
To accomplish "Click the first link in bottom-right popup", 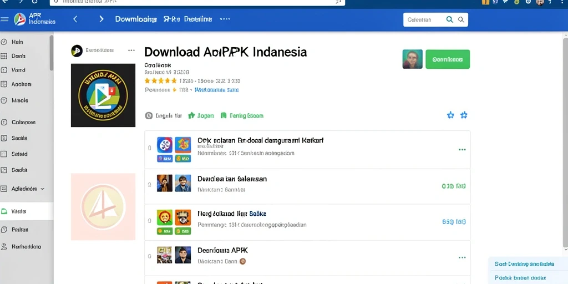I will click(524, 264).
